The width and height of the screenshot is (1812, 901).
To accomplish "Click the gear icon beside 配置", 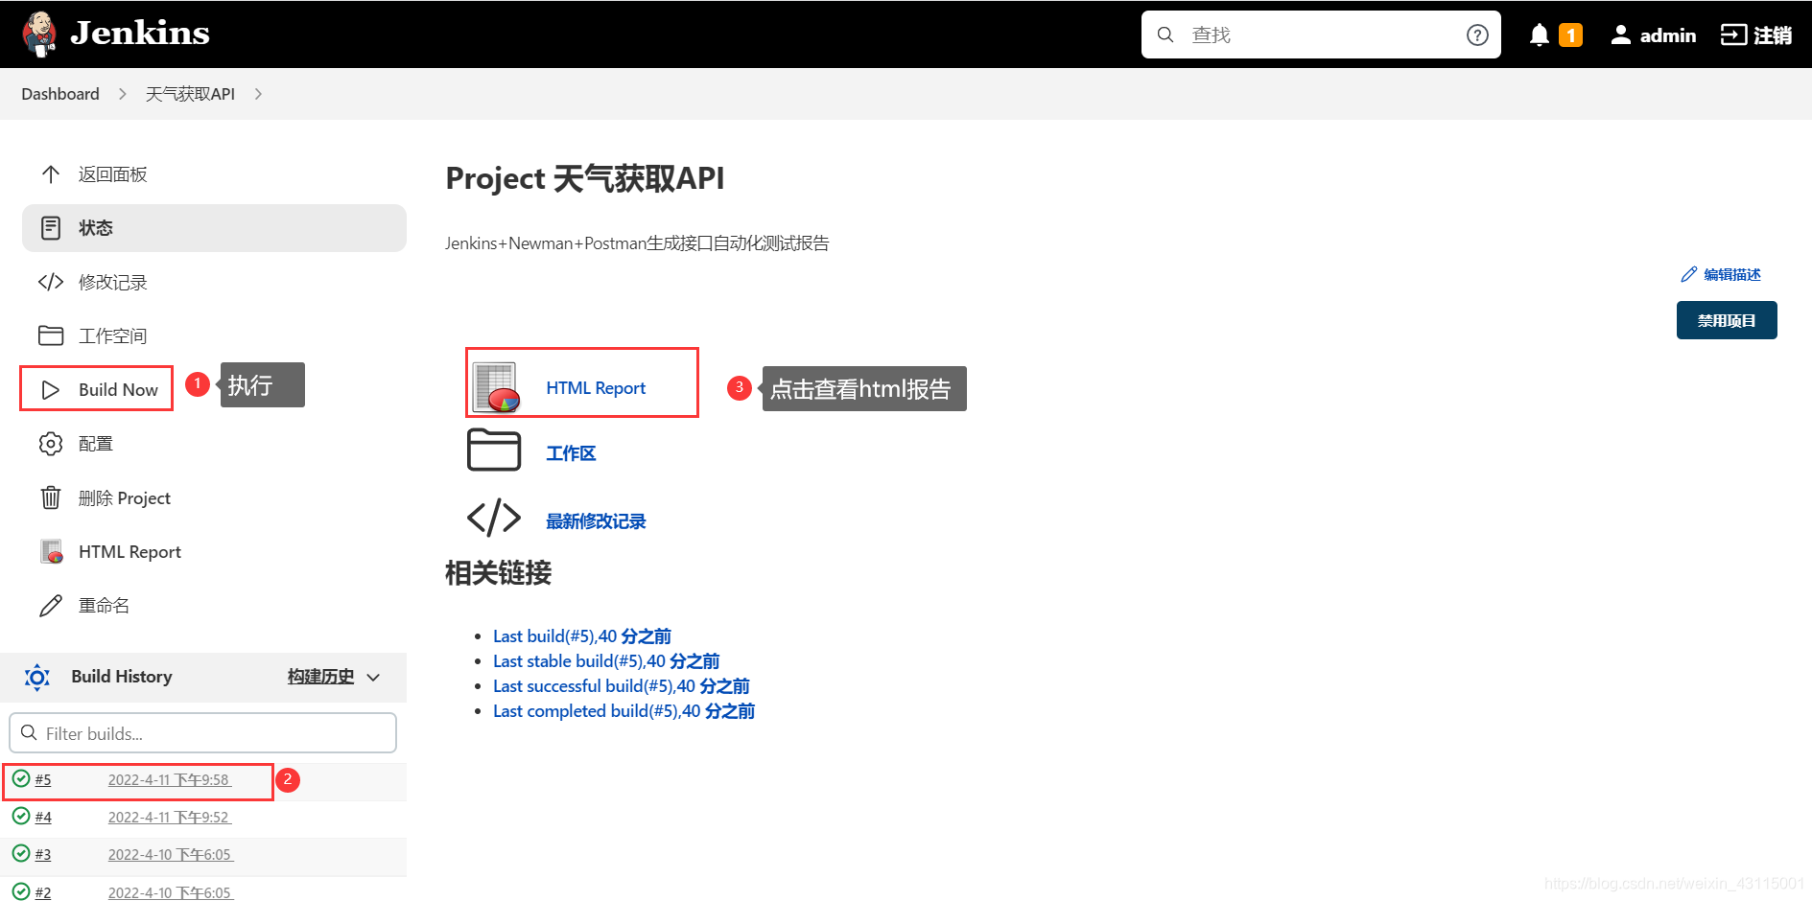I will [51, 444].
